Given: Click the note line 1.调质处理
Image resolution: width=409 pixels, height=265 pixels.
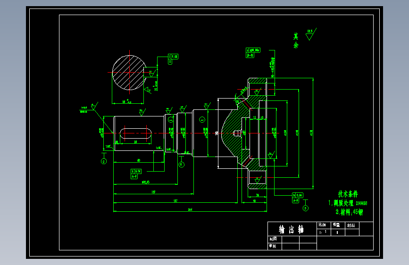Looking at the screenshot, I should pos(341,203).
